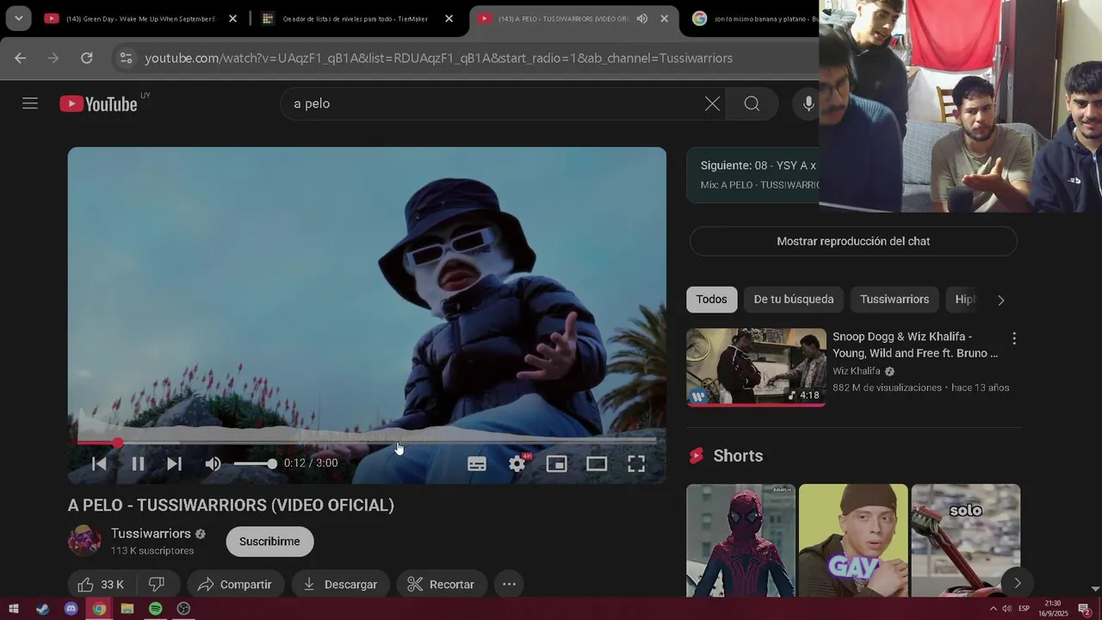Go forward with the browser forward arrow

point(53,58)
